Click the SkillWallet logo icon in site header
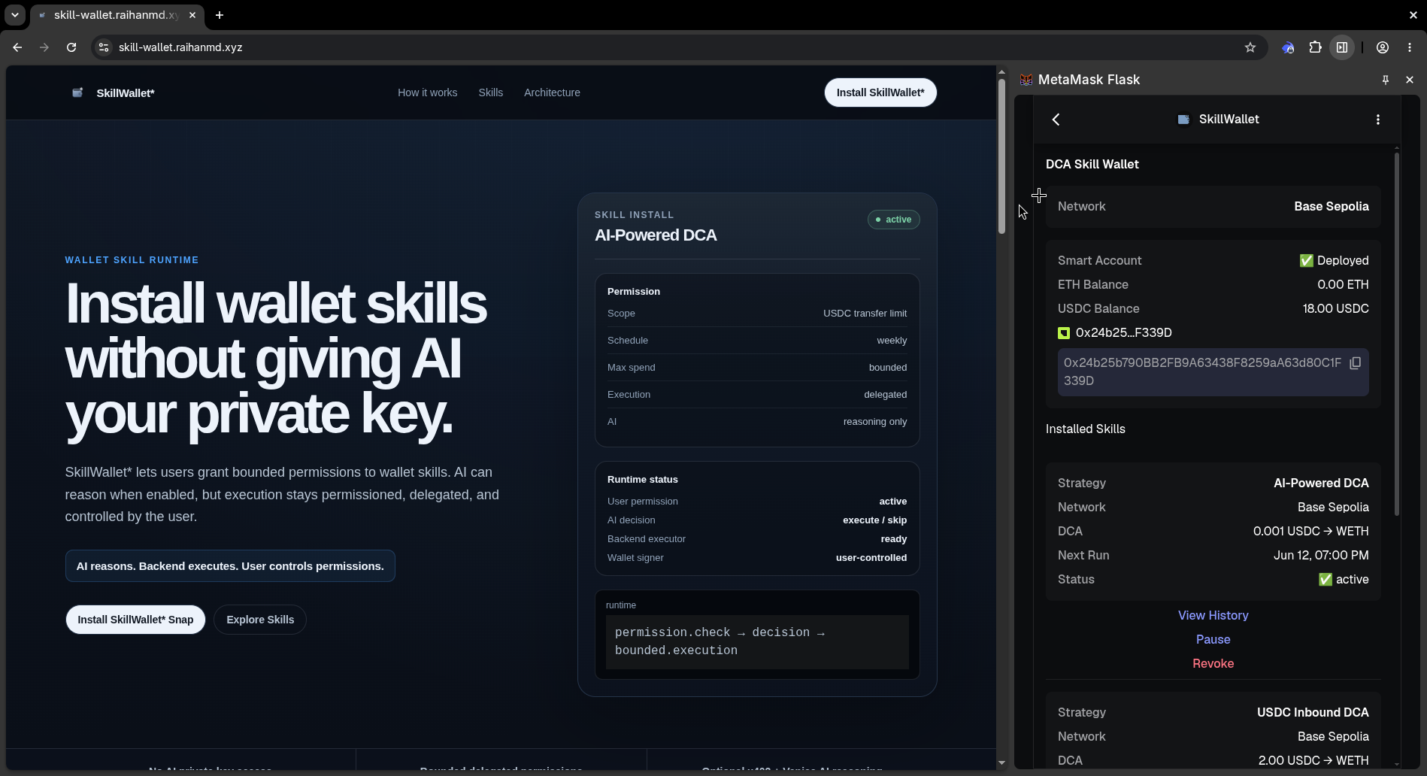This screenshot has height=776, width=1427. (x=77, y=92)
